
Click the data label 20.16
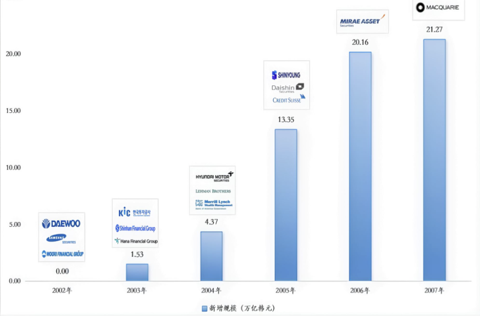coord(360,42)
